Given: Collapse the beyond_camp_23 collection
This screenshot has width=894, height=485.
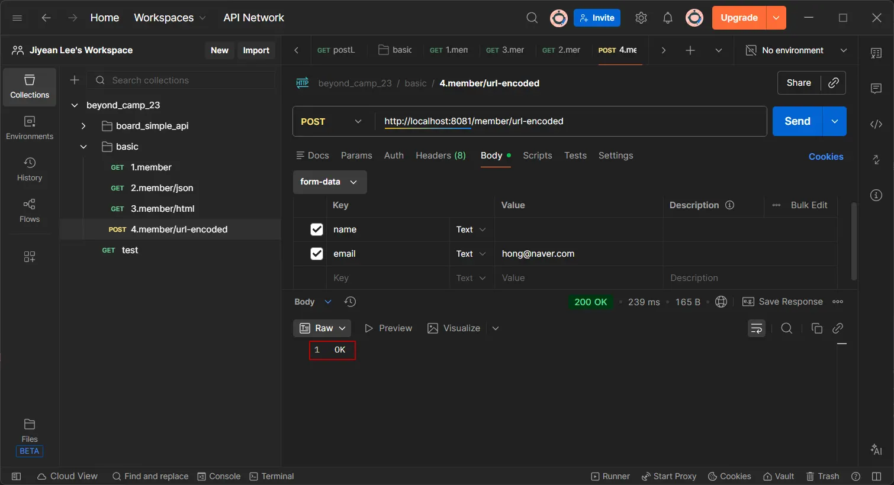Looking at the screenshot, I should click(75, 105).
